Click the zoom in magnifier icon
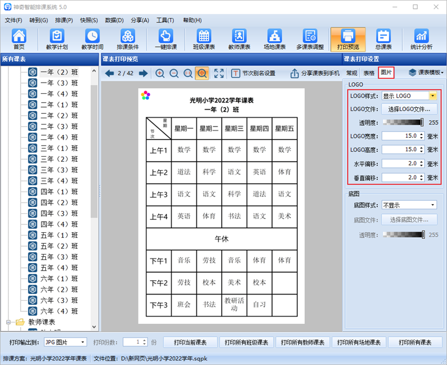 [160, 74]
